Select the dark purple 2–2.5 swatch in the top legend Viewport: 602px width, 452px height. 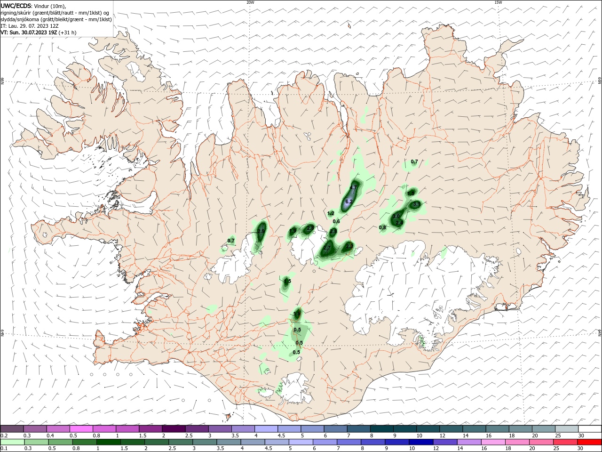(174, 429)
